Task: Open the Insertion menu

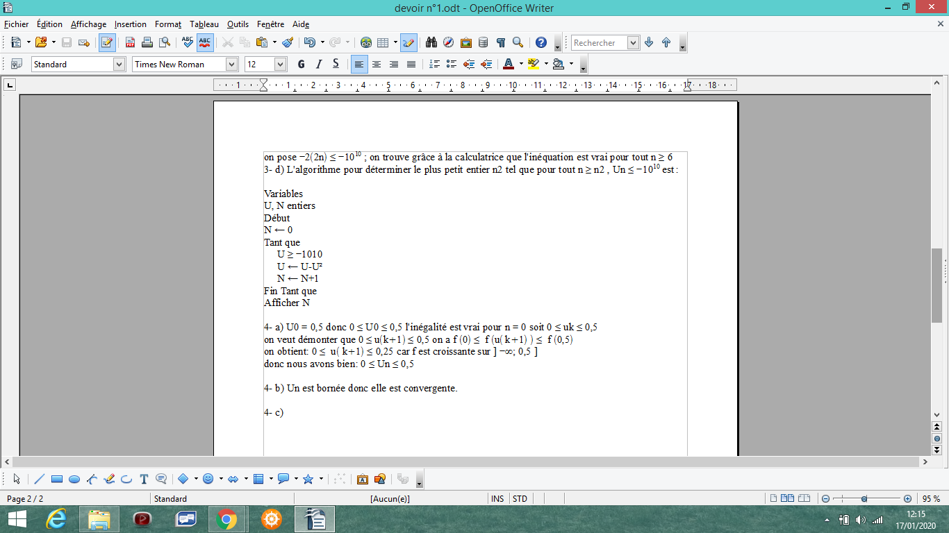Action: coord(131,24)
